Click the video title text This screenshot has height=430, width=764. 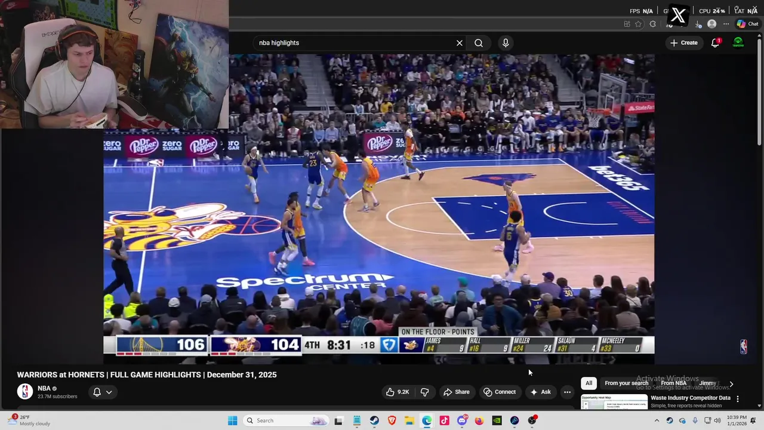(147, 375)
